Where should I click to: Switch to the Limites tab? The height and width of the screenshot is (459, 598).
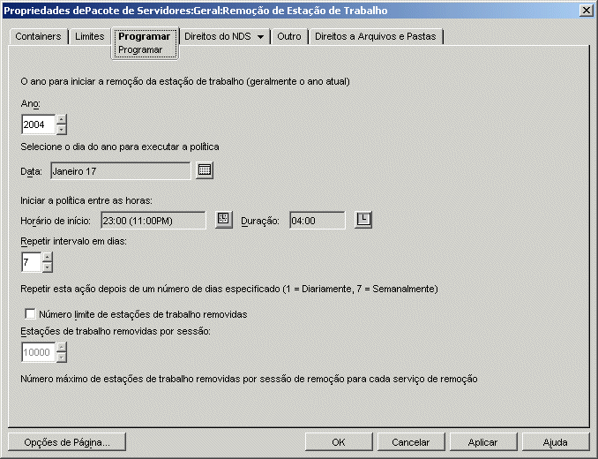coord(90,36)
